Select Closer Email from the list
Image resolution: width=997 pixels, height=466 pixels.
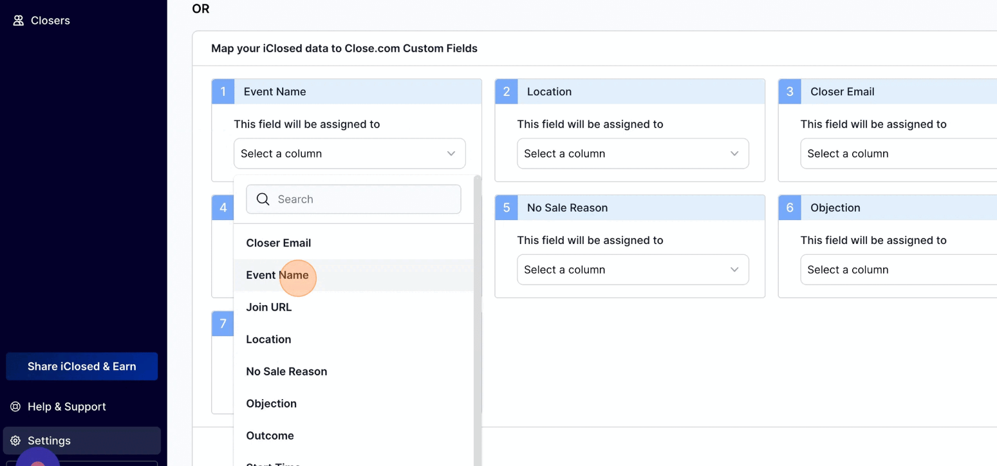click(x=279, y=243)
